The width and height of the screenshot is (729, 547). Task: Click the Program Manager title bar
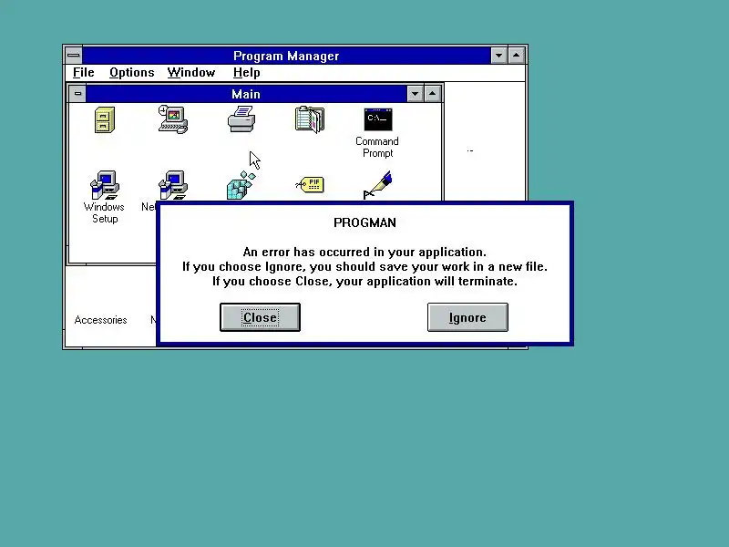tap(286, 56)
